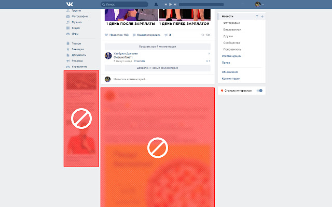Focus the Поиск search field in the header
The height and width of the screenshot is (207, 332).
(x=125, y=5)
